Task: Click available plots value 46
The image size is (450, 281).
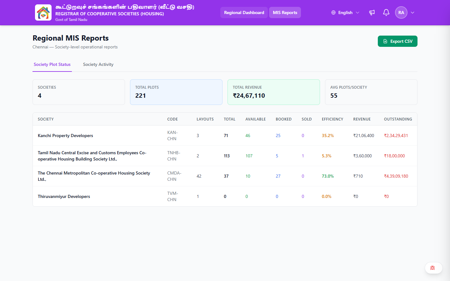Action: (248, 136)
